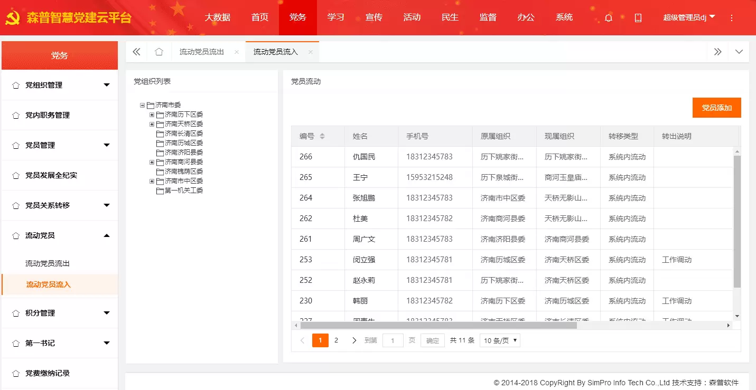This screenshot has height=390, width=756.
Task: Click previous page arrow in pagination
Action: (x=302, y=340)
